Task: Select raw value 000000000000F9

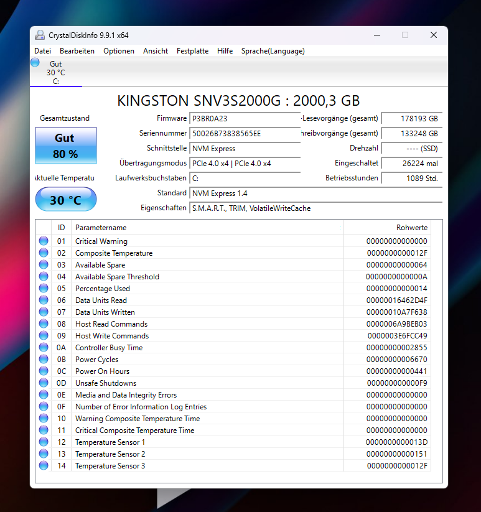Action: point(397,383)
